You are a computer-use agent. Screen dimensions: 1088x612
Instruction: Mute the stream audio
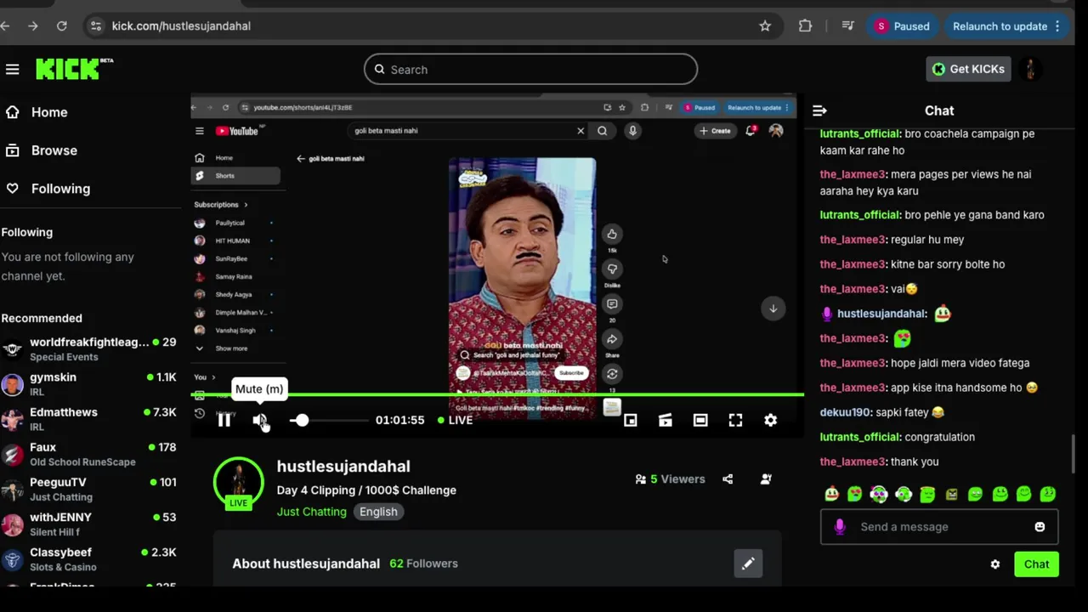pyautogui.click(x=260, y=420)
